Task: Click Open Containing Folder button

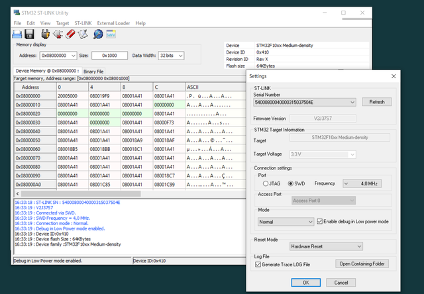Action: (x=362, y=264)
